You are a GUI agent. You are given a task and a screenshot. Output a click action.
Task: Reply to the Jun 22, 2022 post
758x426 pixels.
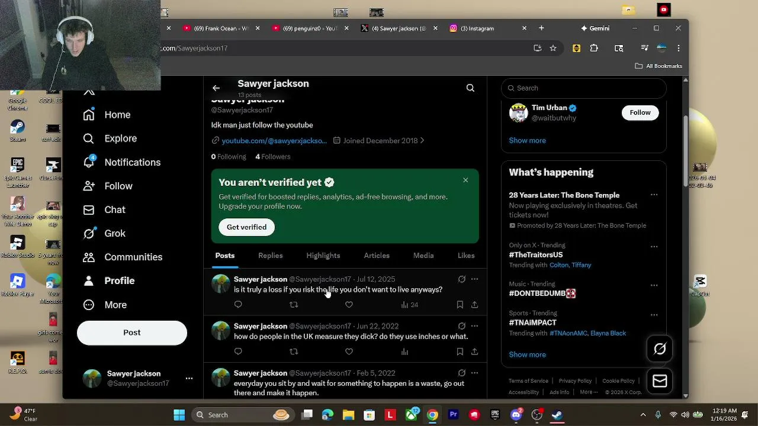[x=238, y=351]
